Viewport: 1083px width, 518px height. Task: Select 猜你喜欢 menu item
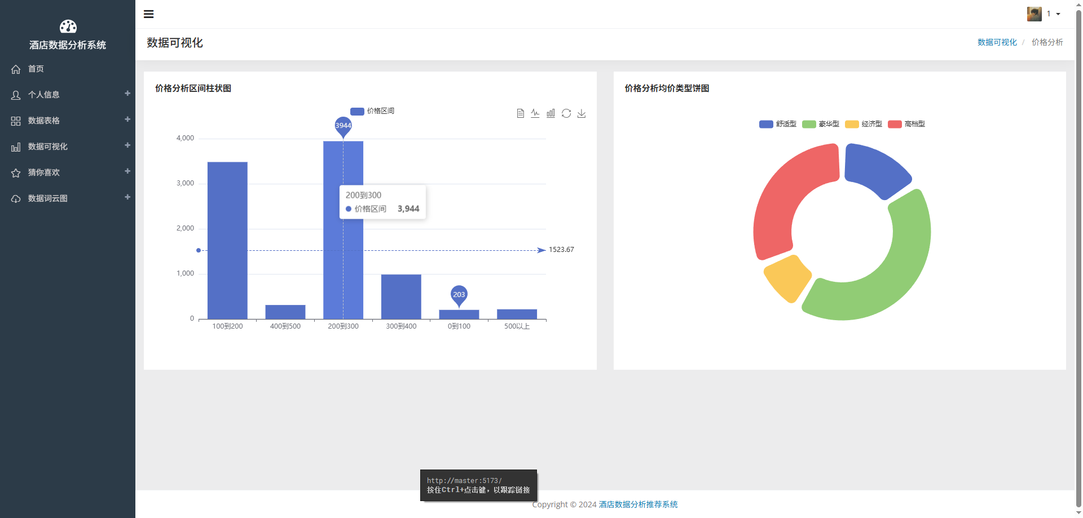click(44, 172)
